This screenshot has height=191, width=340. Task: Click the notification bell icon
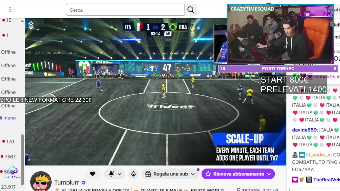pos(111,174)
